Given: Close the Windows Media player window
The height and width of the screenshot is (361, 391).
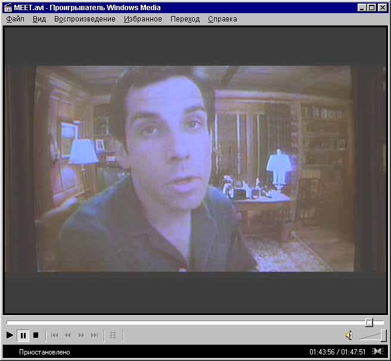Looking at the screenshot, I should pos(382,8).
